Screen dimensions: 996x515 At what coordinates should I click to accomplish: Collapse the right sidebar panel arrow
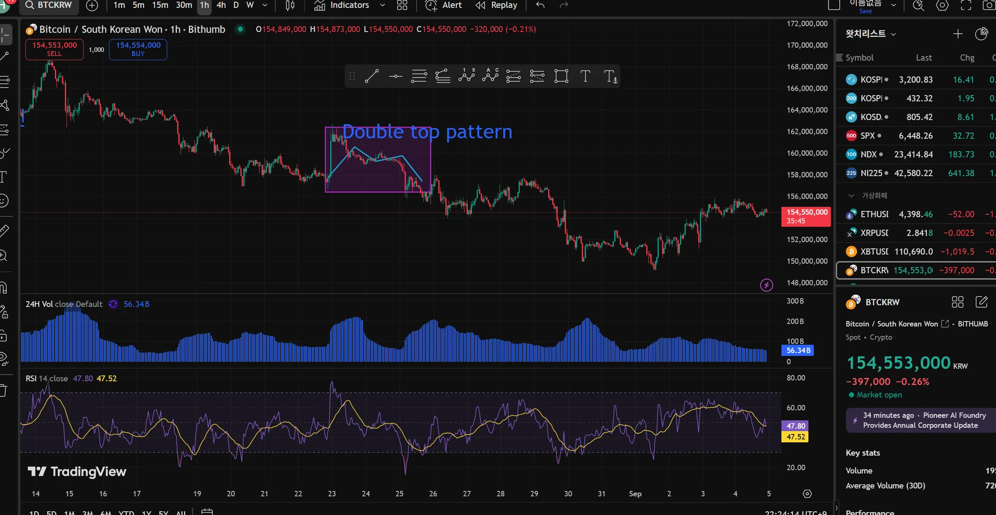836,507
